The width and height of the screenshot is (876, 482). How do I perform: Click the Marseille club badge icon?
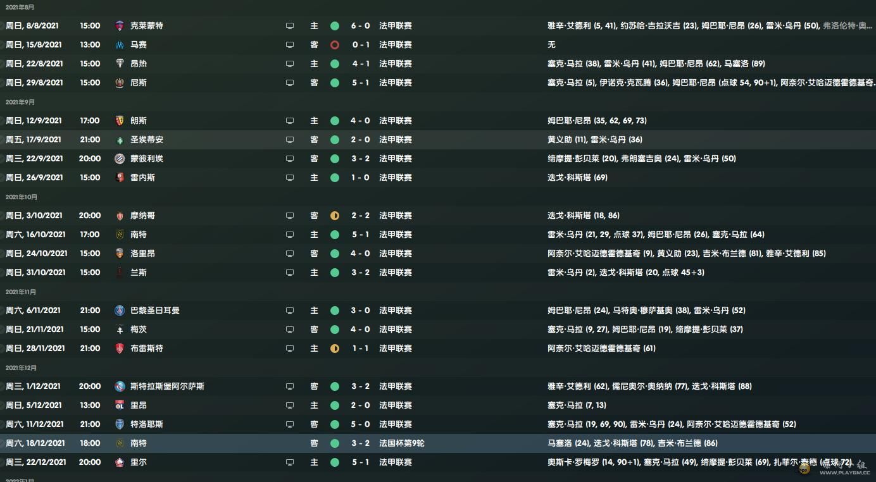[120, 45]
